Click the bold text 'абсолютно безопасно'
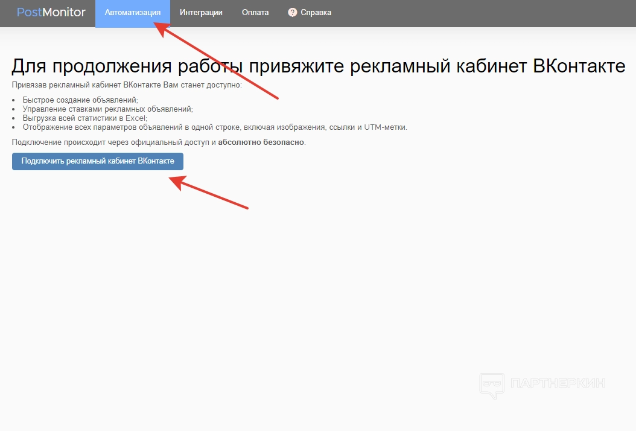The width and height of the screenshot is (636, 431). tap(261, 142)
